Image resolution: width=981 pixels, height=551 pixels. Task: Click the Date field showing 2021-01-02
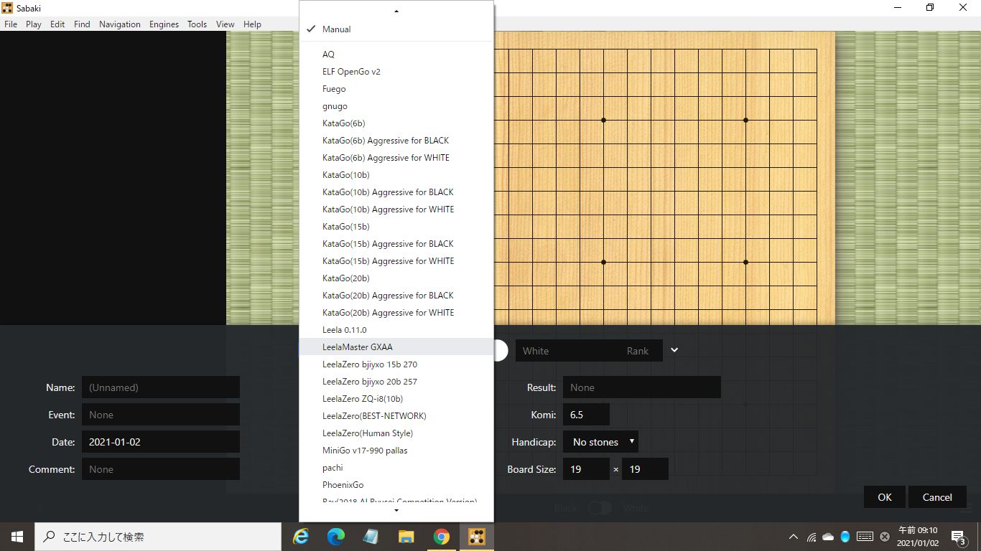click(x=161, y=442)
